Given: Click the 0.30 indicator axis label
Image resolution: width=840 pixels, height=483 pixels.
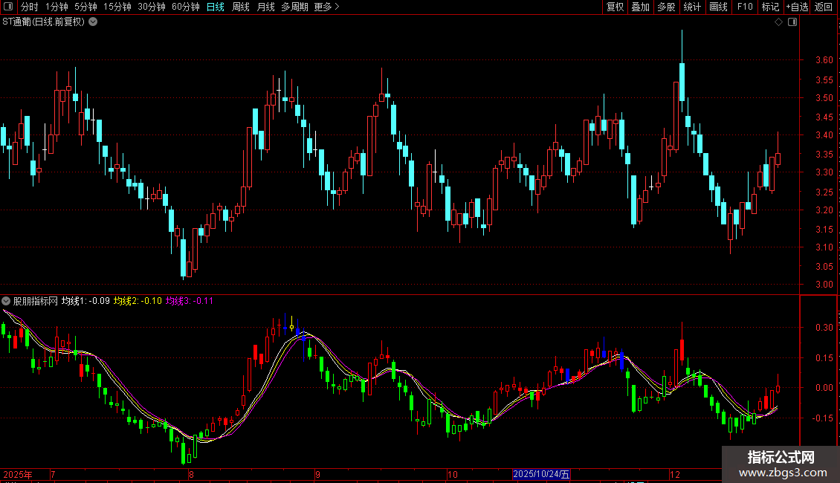Looking at the screenshot, I should click(824, 327).
